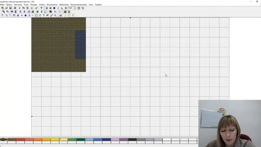Click the Help question mark icon

coord(42,8)
